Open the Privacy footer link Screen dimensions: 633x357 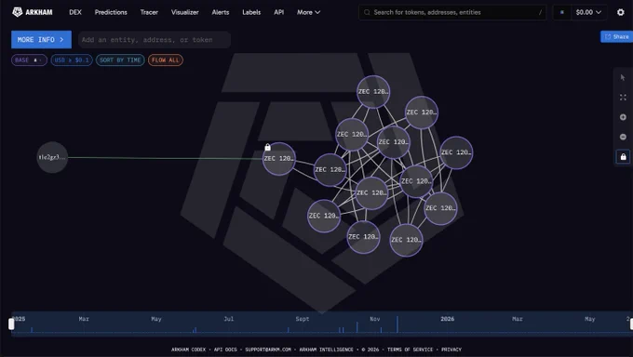pos(451,350)
